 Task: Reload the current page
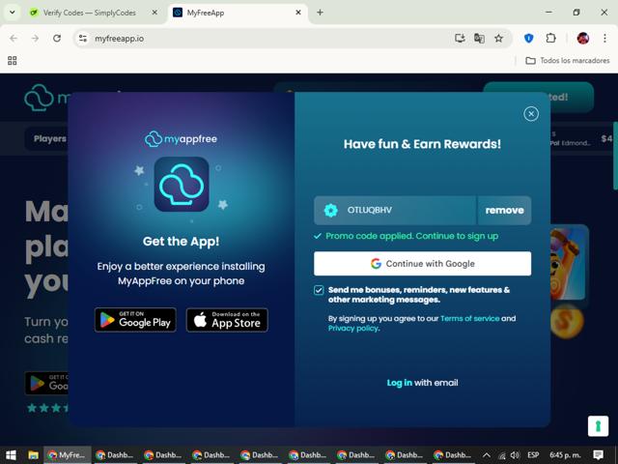click(57, 39)
